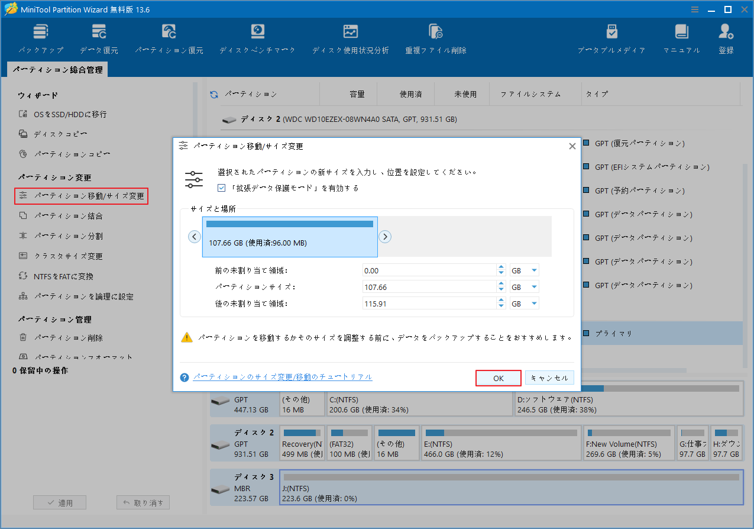Choose パーティション移動/サイズ変更 in sidebar
The image size is (754, 529).
click(x=82, y=196)
